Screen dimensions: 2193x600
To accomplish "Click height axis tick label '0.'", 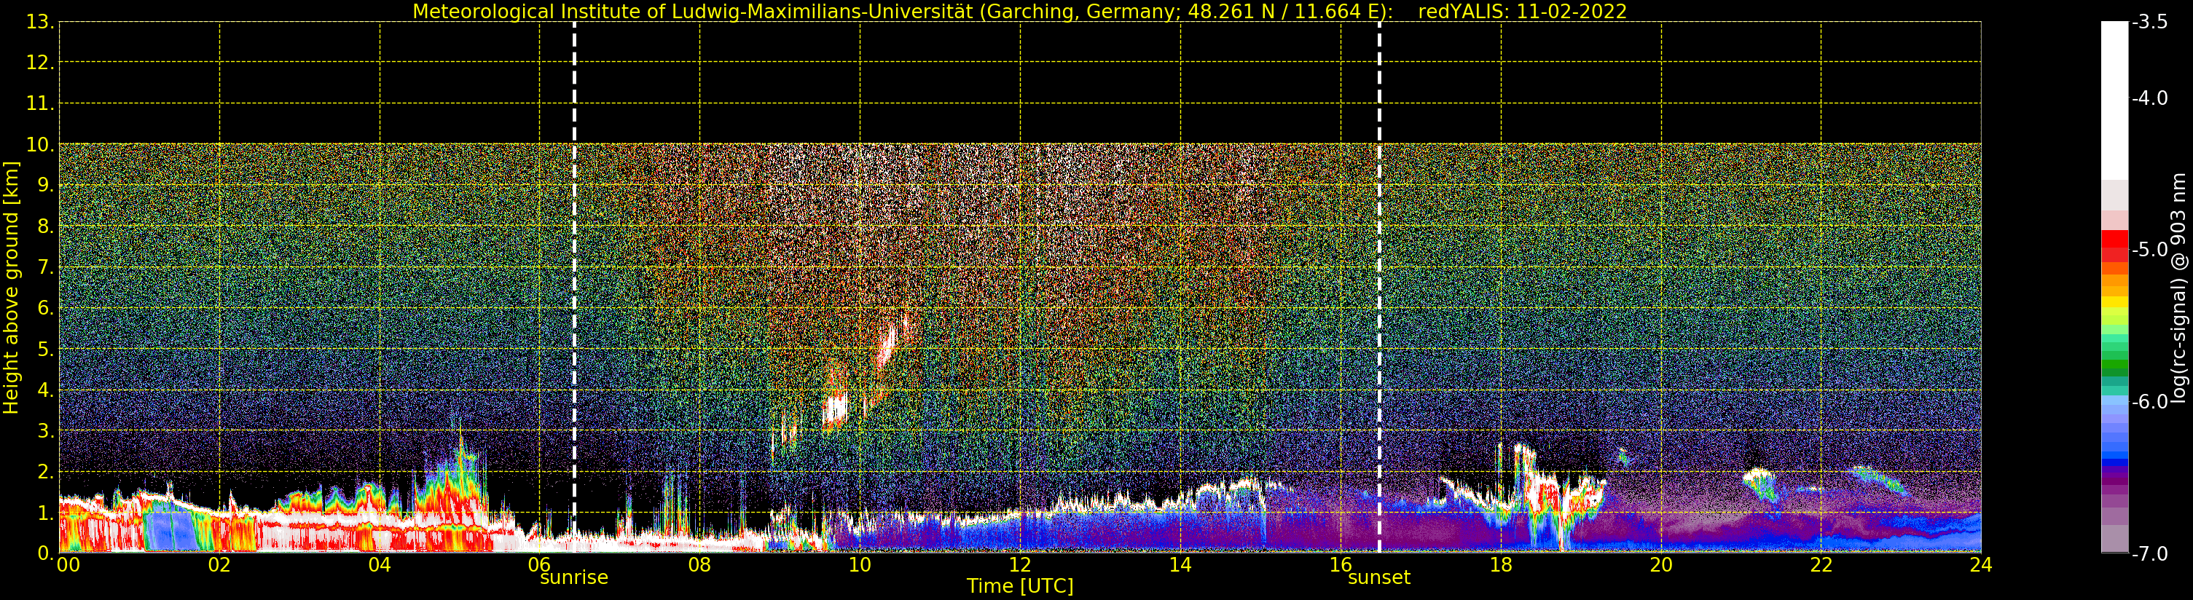I will coord(45,553).
